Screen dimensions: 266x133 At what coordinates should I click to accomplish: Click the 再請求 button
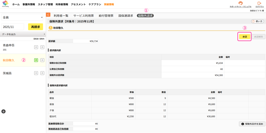point(35,27)
